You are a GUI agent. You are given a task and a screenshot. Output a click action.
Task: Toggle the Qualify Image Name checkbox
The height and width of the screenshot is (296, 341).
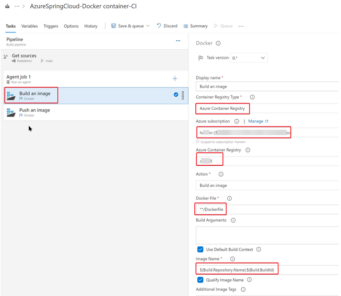click(x=201, y=280)
